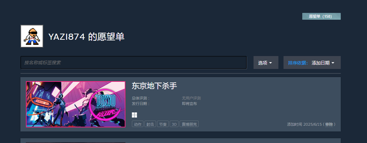Open the 东京地下杀手 title link
Viewport: 367px width, 143px height.
[154, 86]
